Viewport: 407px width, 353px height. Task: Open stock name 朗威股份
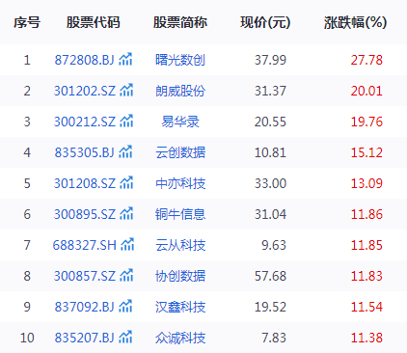(180, 91)
